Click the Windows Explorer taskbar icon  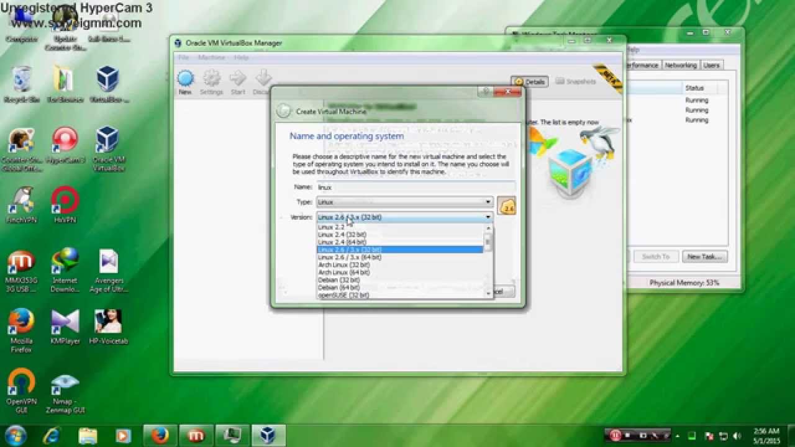click(88, 435)
